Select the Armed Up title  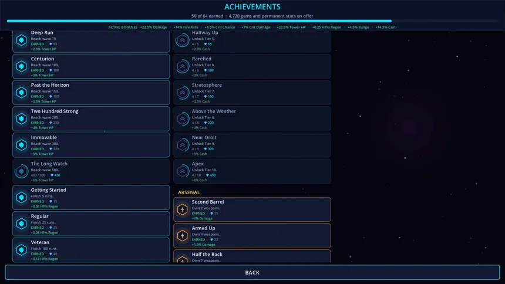pos(204,228)
